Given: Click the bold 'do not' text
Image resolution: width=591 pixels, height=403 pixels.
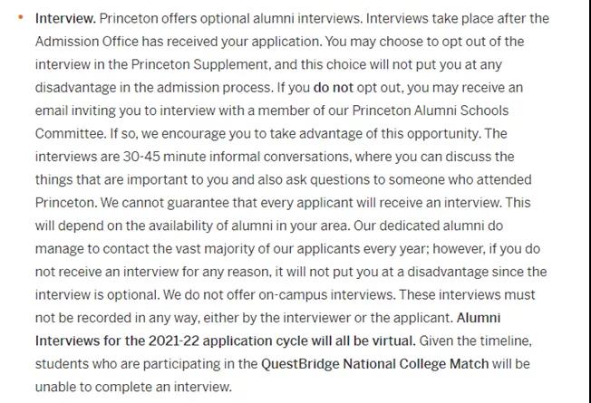Looking at the screenshot, I should (334, 87).
